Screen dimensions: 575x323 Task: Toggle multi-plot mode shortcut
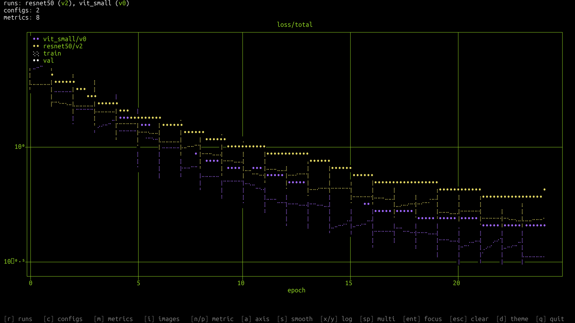coord(377,319)
